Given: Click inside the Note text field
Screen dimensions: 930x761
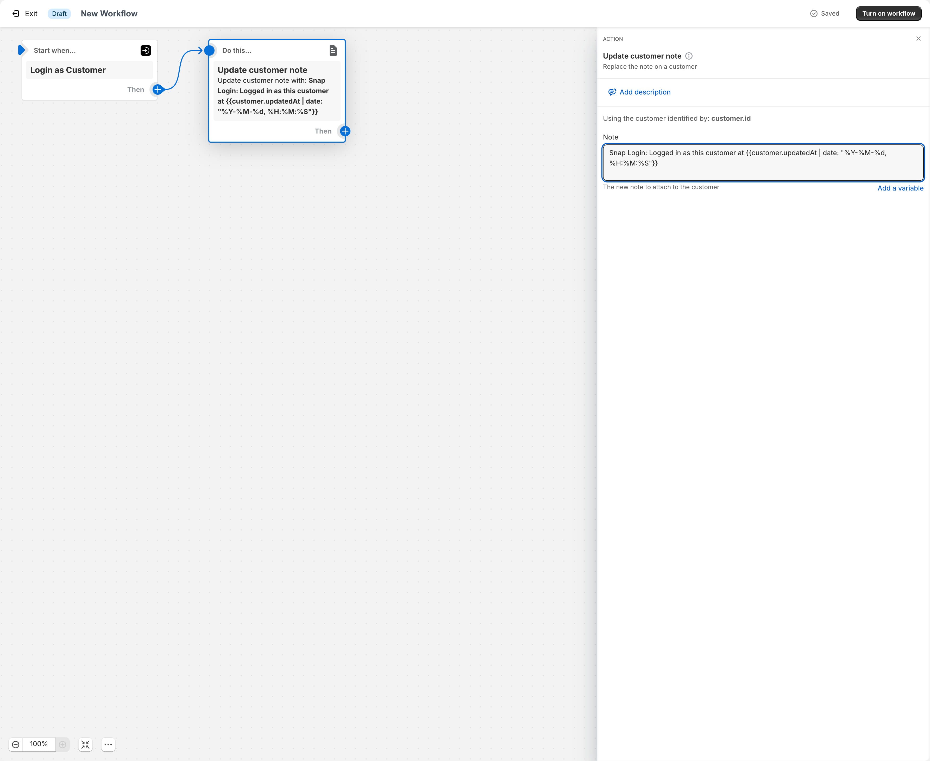Looking at the screenshot, I should pyautogui.click(x=763, y=162).
